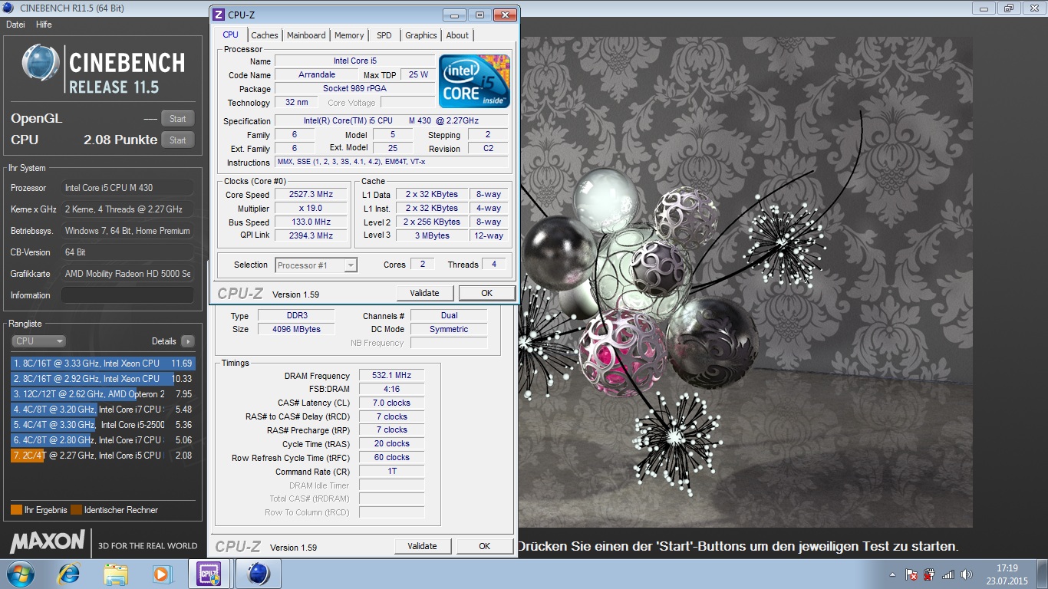Select ranking row 7 Core i5 2.08
Screen dimensions: 1048x589
(103, 456)
